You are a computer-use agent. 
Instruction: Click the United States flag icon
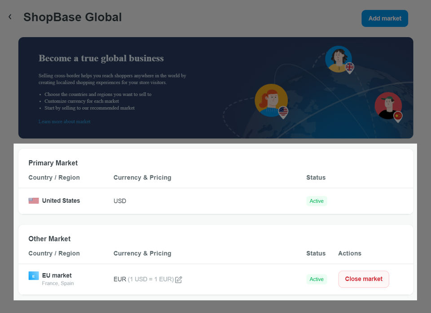click(x=34, y=201)
